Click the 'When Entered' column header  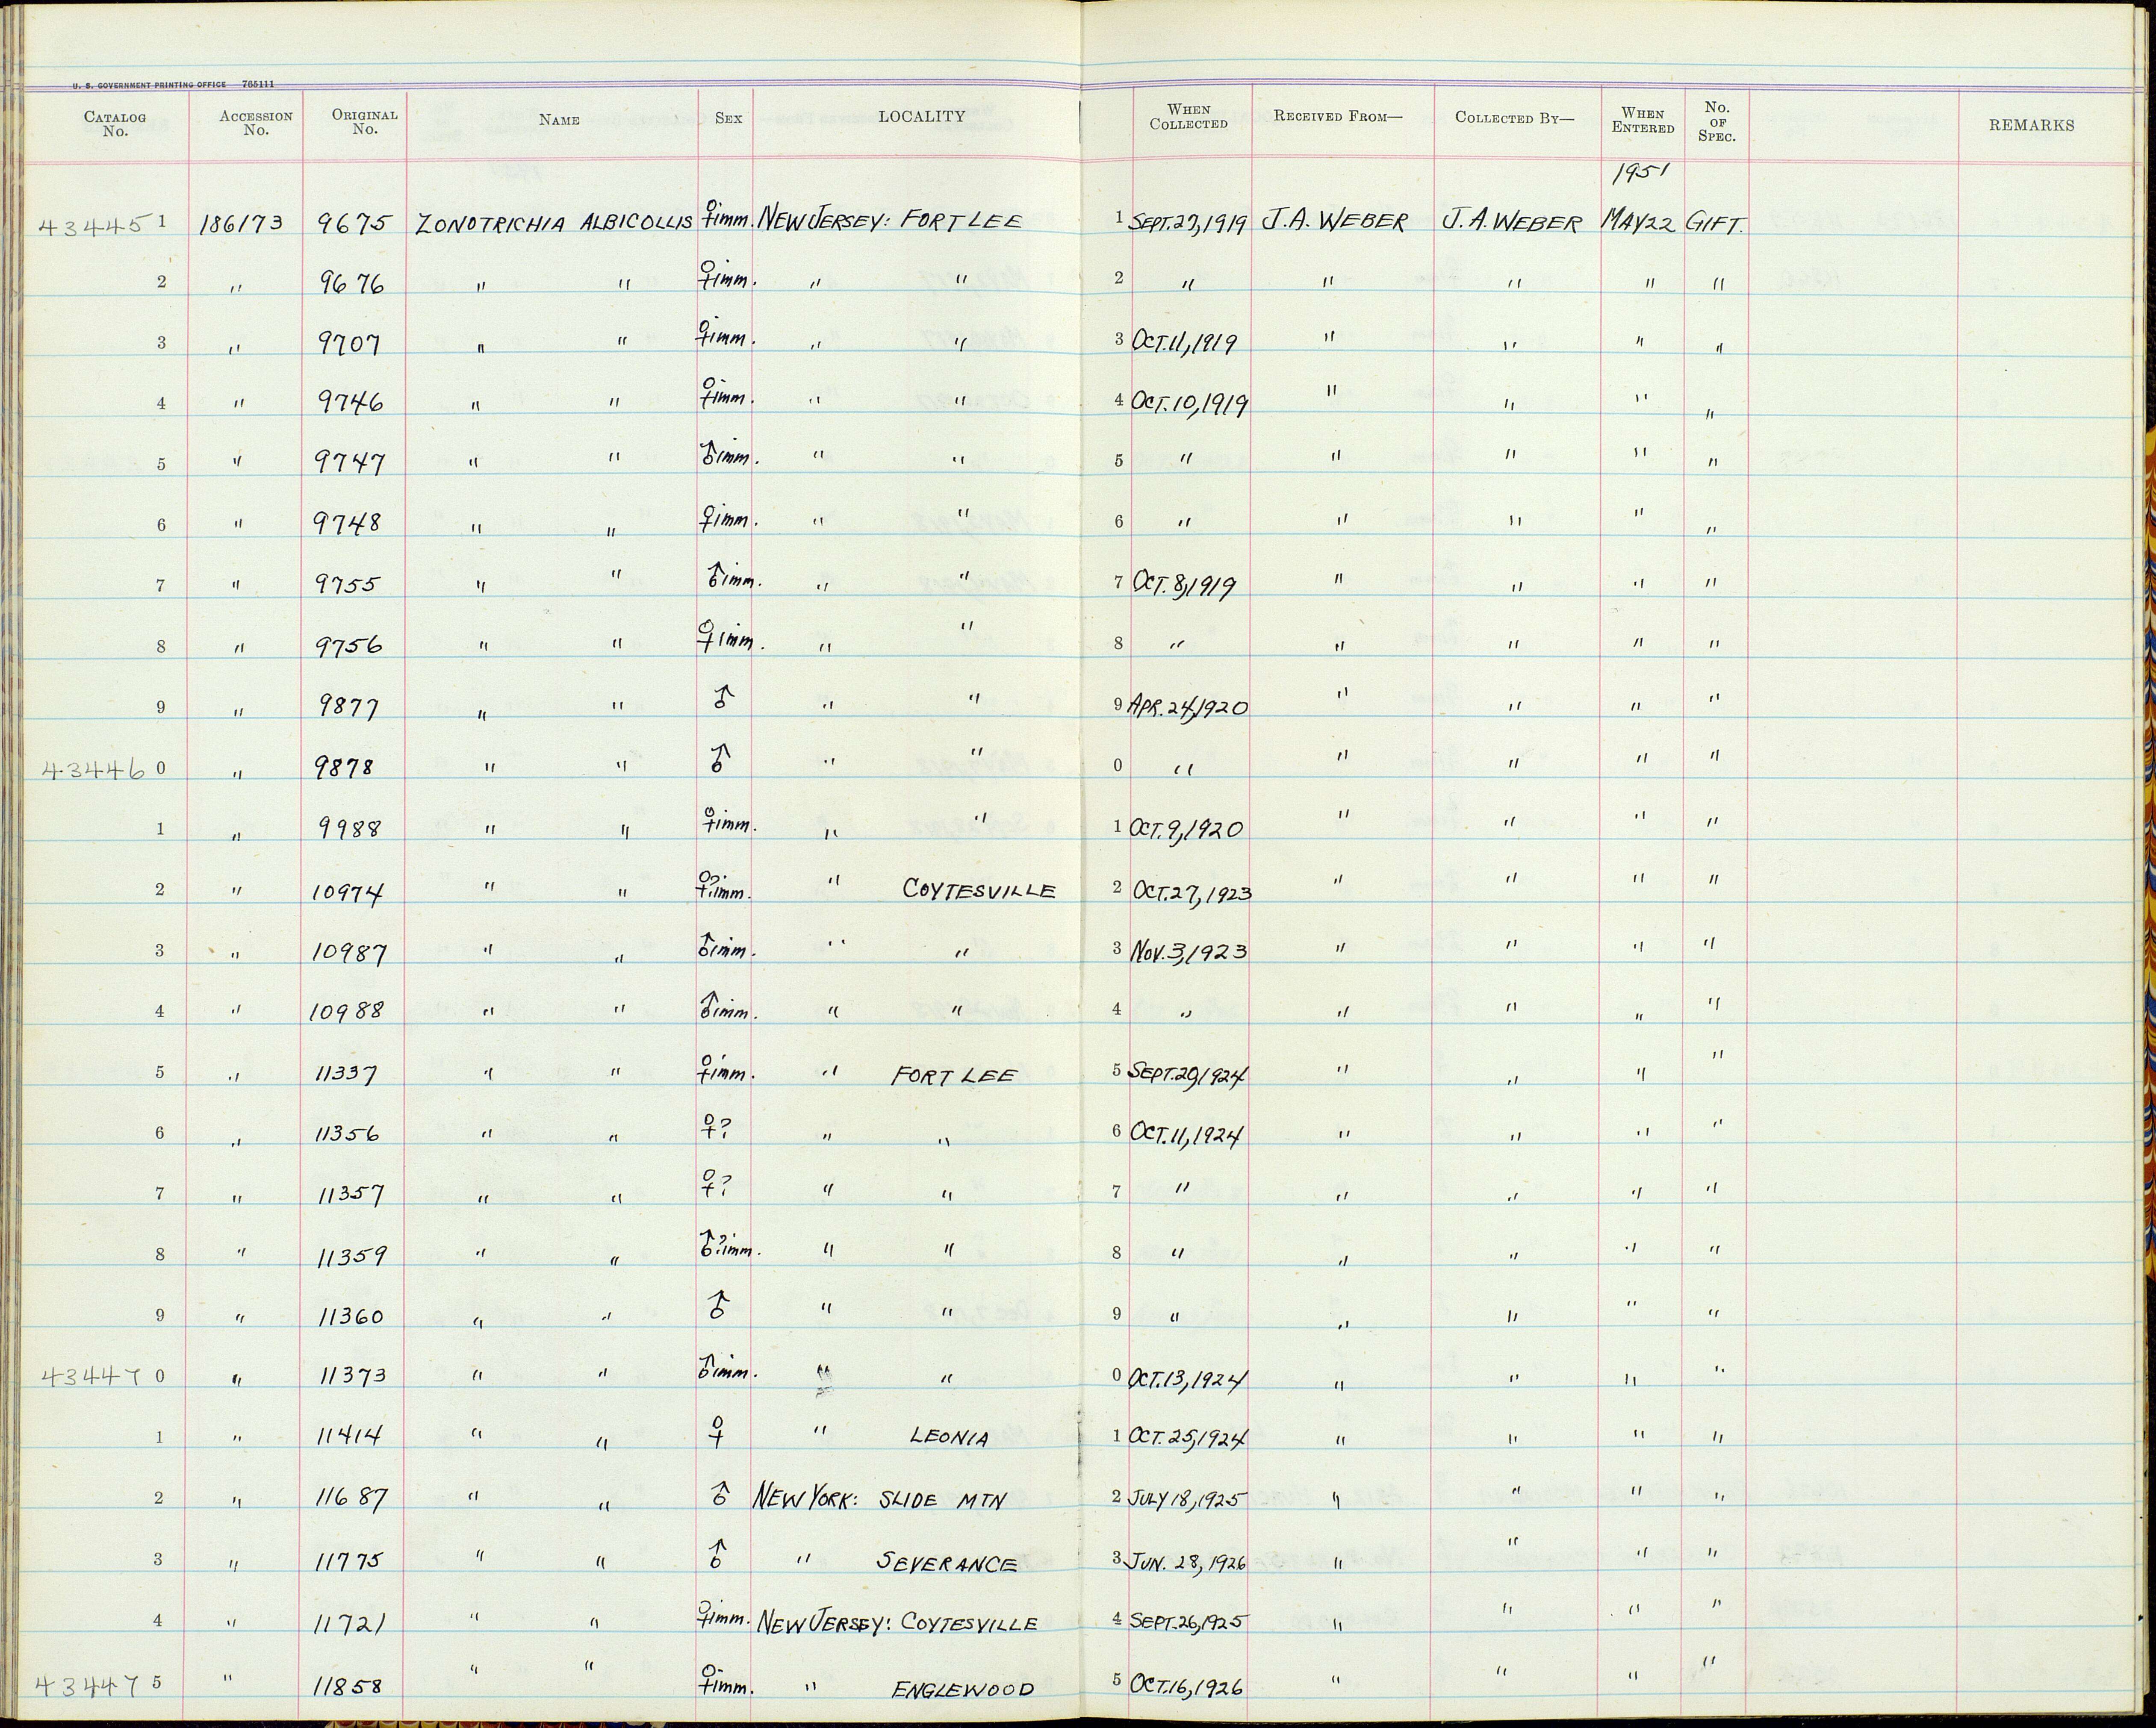point(1643,121)
